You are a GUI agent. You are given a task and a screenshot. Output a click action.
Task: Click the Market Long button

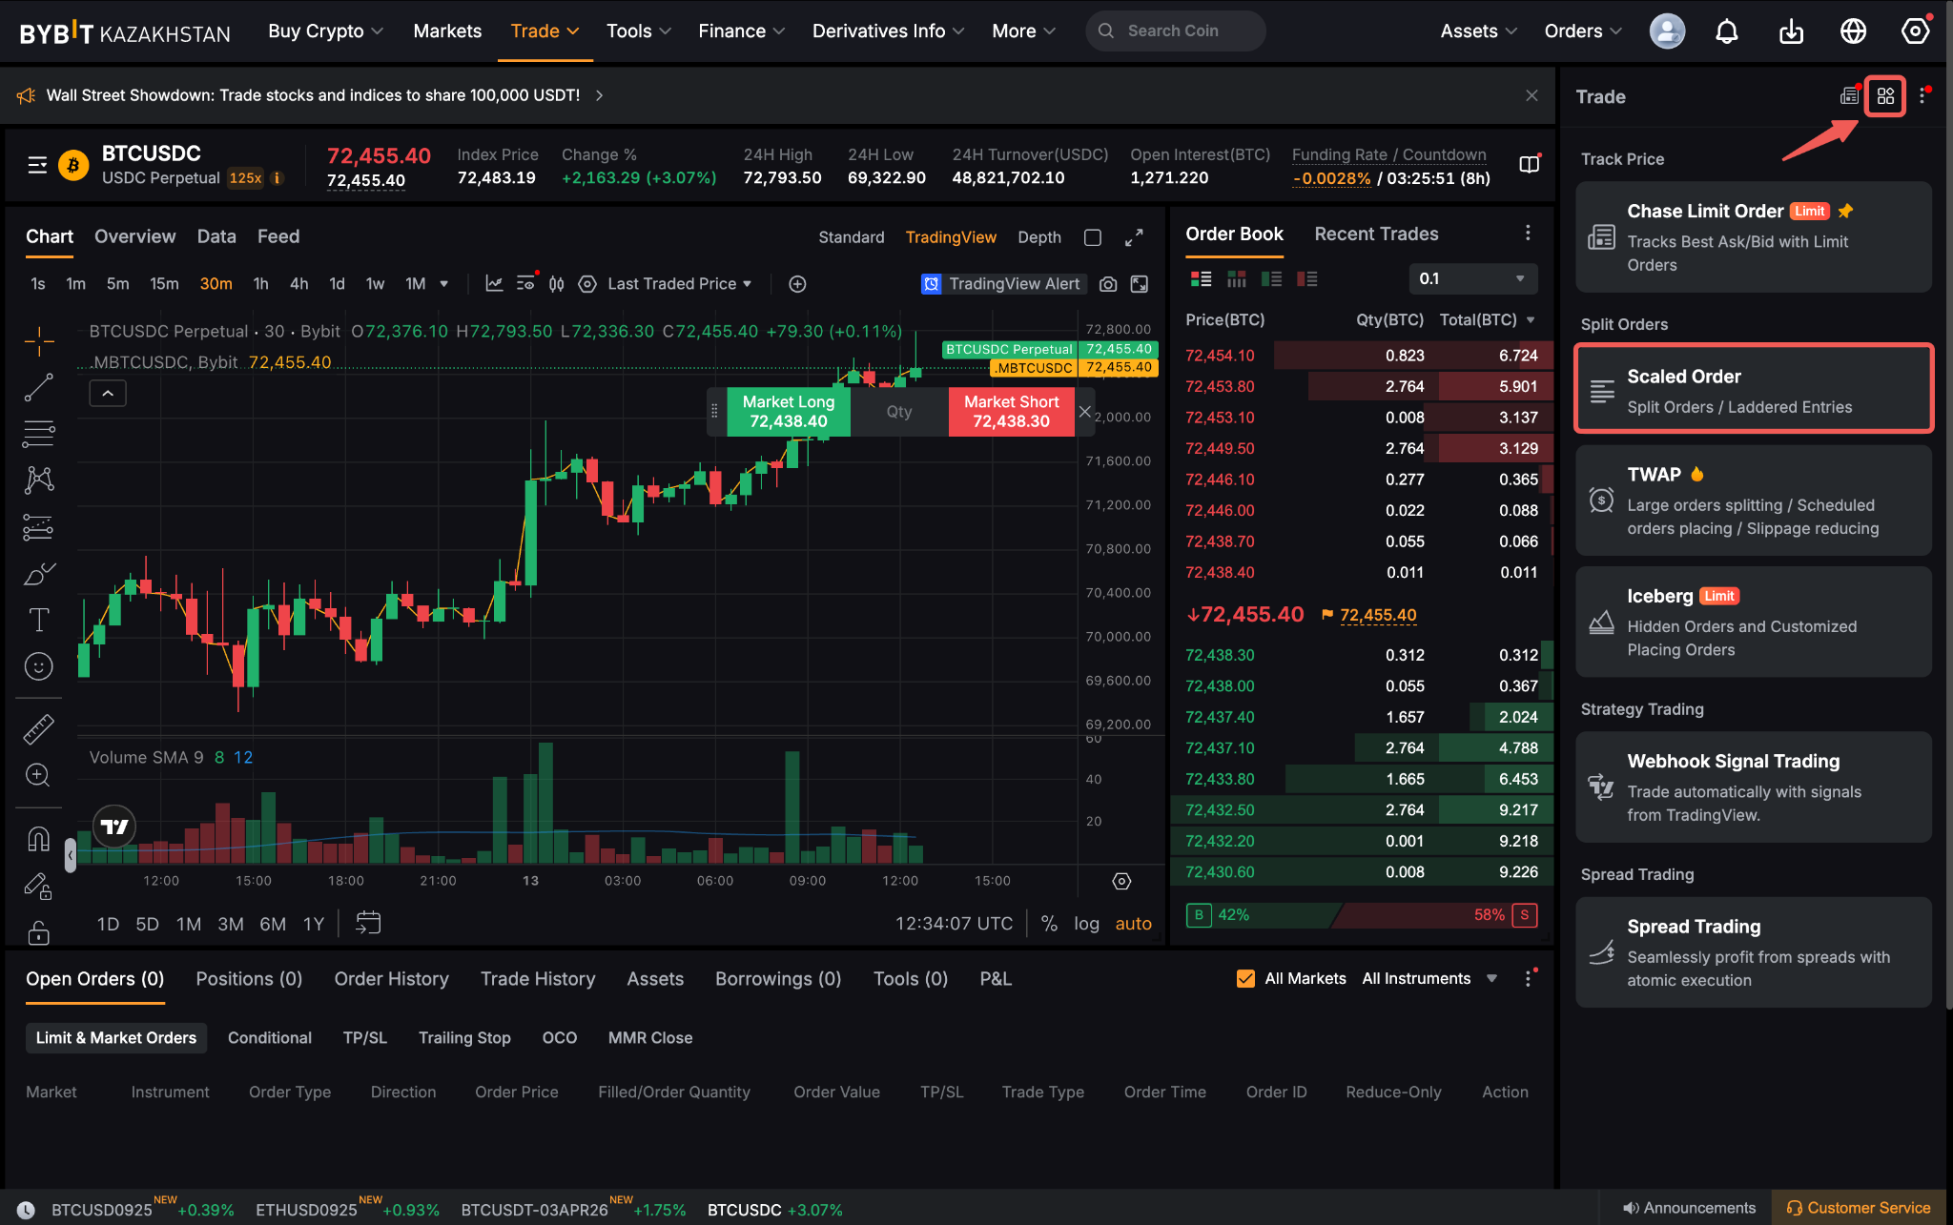788,411
